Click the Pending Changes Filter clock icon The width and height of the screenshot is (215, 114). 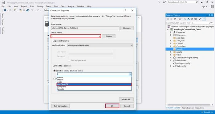click(x=180, y=19)
